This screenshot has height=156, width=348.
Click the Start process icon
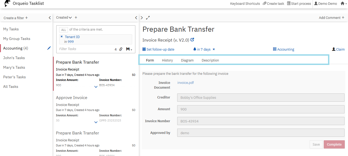pyautogui.click(x=289, y=4)
